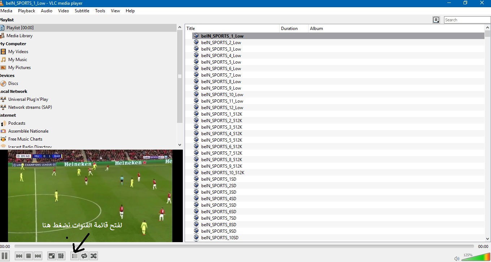This screenshot has width=491, height=262.
Task: Toggle the playlist view button
Action: (75, 256)
